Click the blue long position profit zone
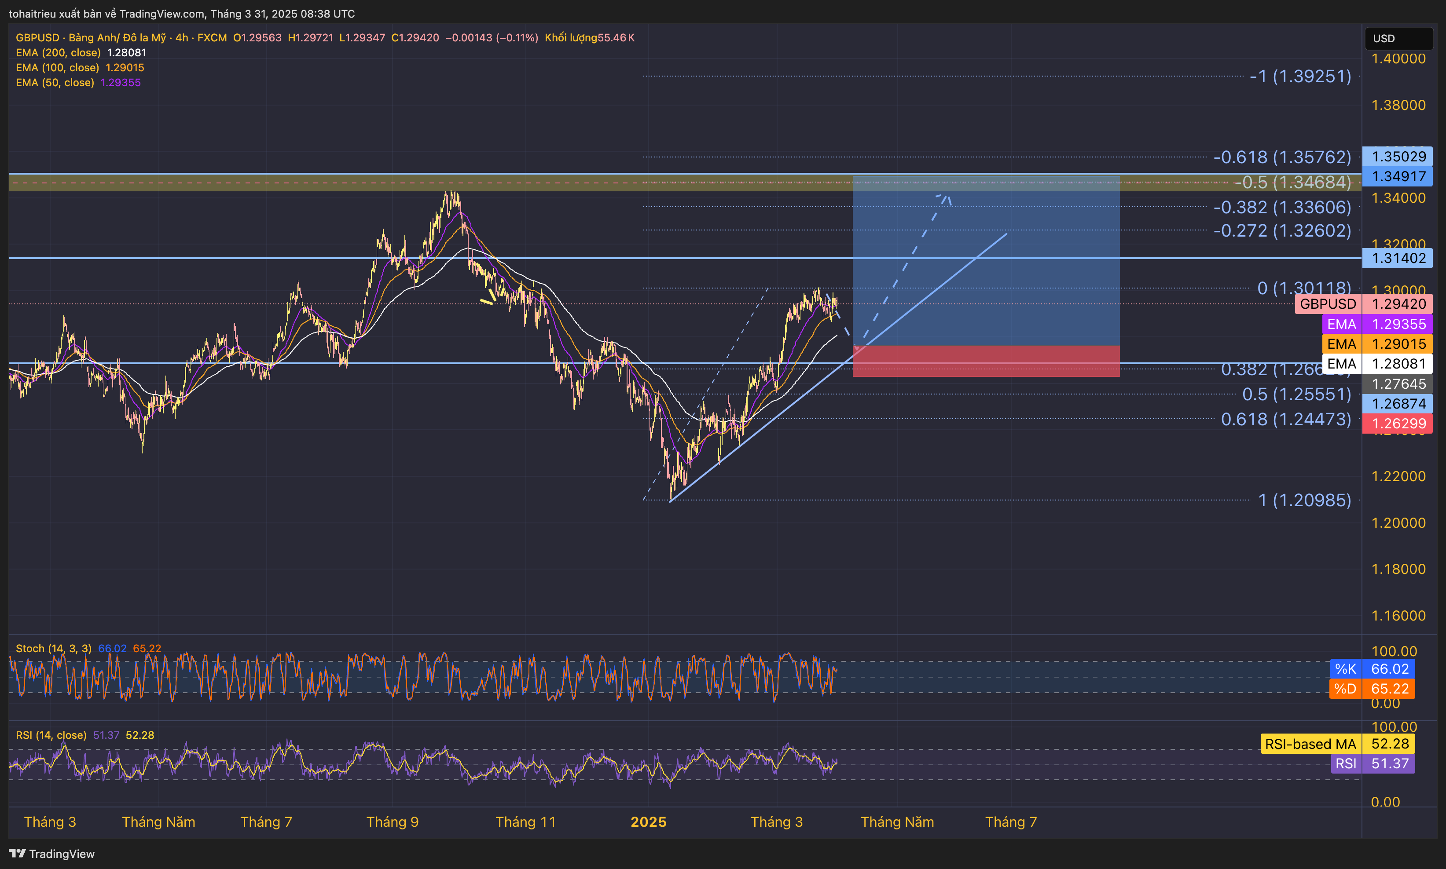1446x869 pixels. coord(986,261)
